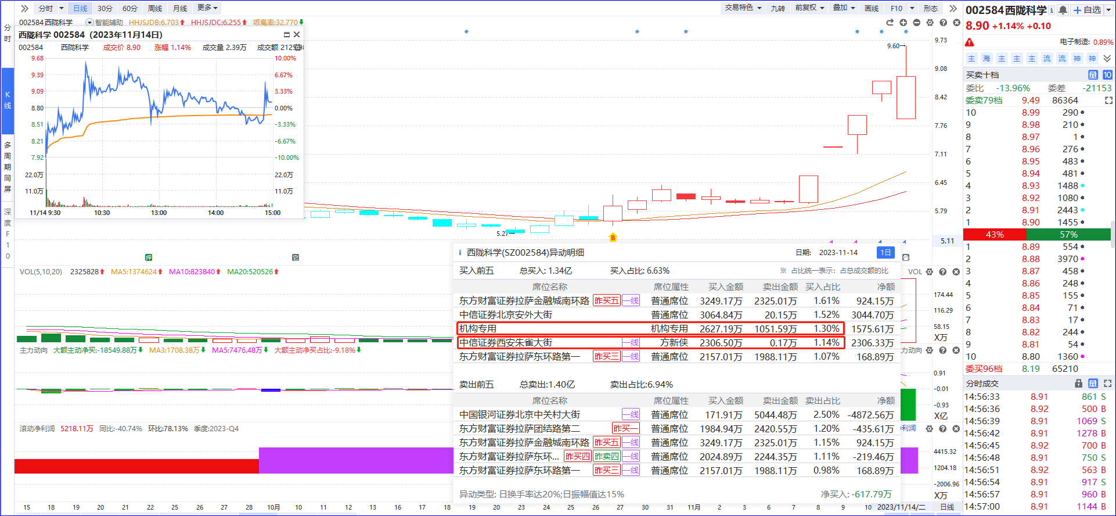
Task: Open VOL panel settings gear
Action: point(930,272)
